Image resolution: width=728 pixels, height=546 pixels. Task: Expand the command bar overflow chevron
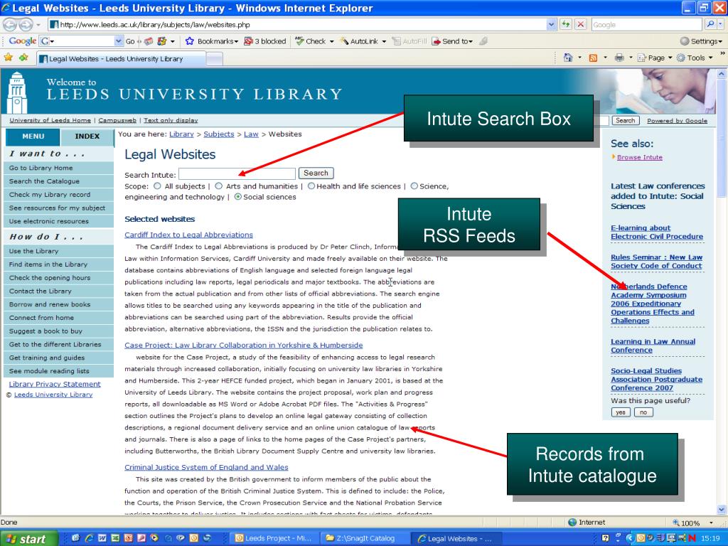pyautogui.click(x=722, y=54)
